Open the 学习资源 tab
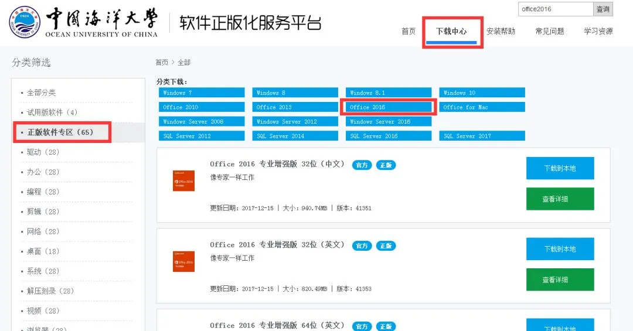633x331 pixels. pyautogui.click(x=598, y=31)
